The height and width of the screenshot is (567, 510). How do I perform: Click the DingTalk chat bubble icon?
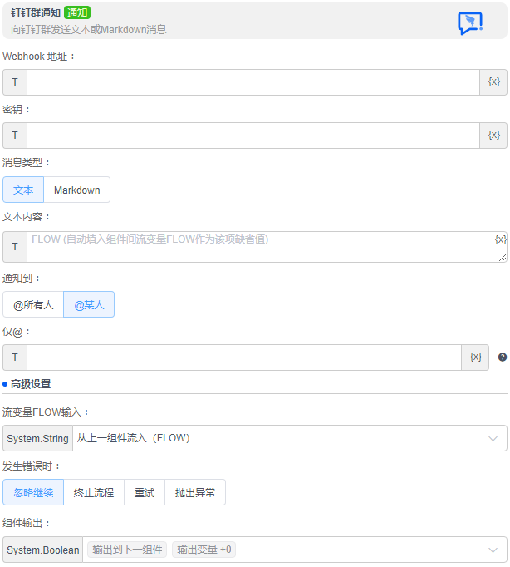coord(470,23)
